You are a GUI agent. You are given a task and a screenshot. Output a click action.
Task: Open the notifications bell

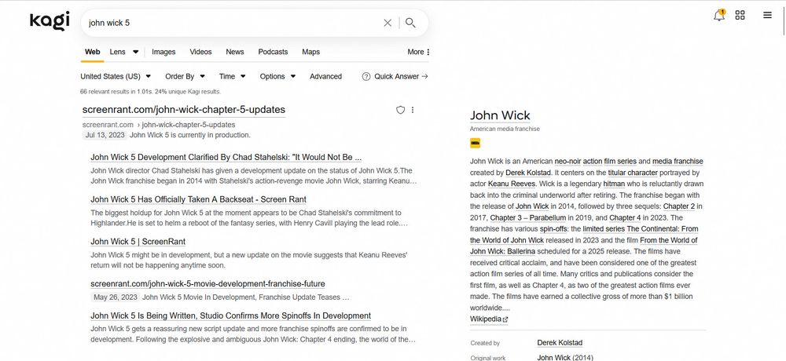point(719,15)
